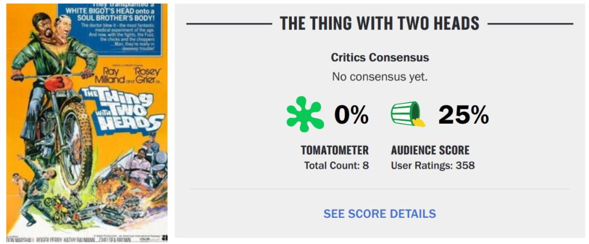This screenshot has height=244, width=589.
Task: Select the TOMATOMETER label
Action: click(x=335, y=150)
